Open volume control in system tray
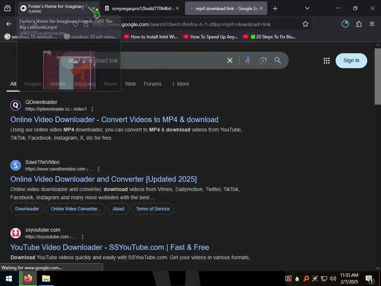Screen dimensions: 381x286 click(x=333, y=279)
